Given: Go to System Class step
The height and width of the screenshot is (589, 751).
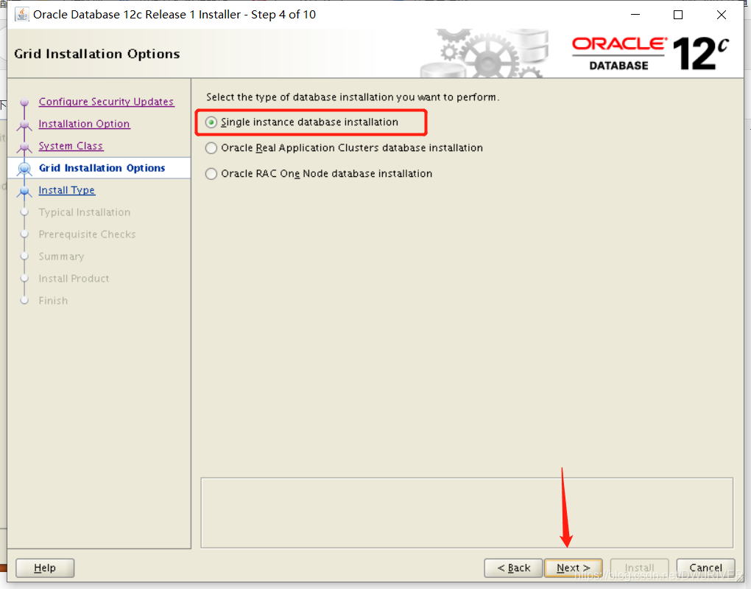Looking at the screenshot, I should (71, 146).
